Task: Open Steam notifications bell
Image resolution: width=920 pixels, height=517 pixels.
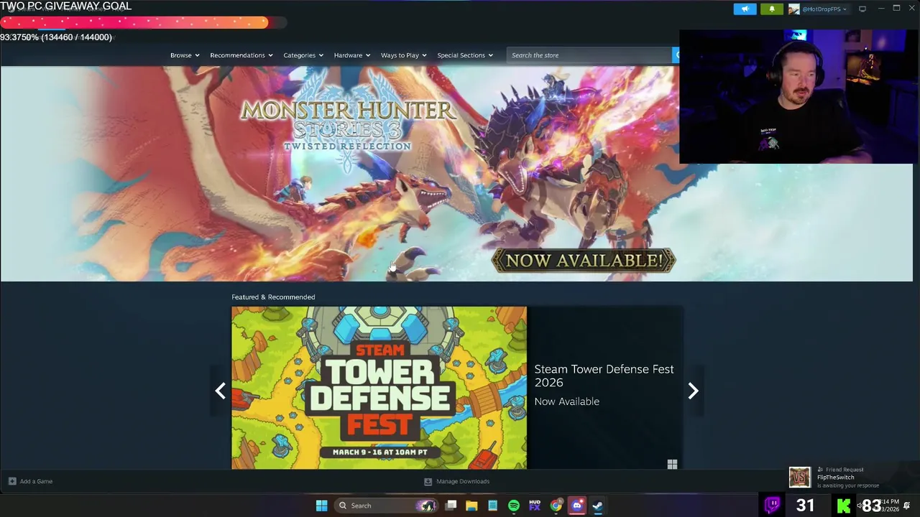Action: [x=772, y=9]
